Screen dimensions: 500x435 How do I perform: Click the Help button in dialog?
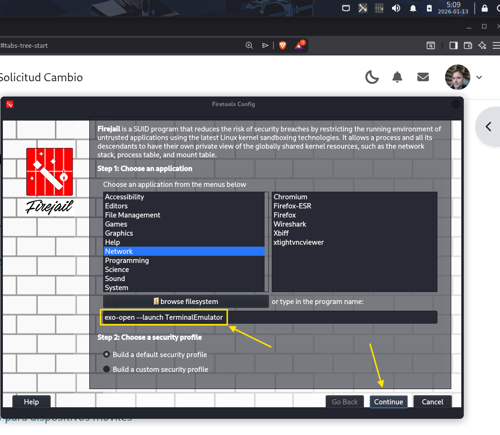coord(31,402)
